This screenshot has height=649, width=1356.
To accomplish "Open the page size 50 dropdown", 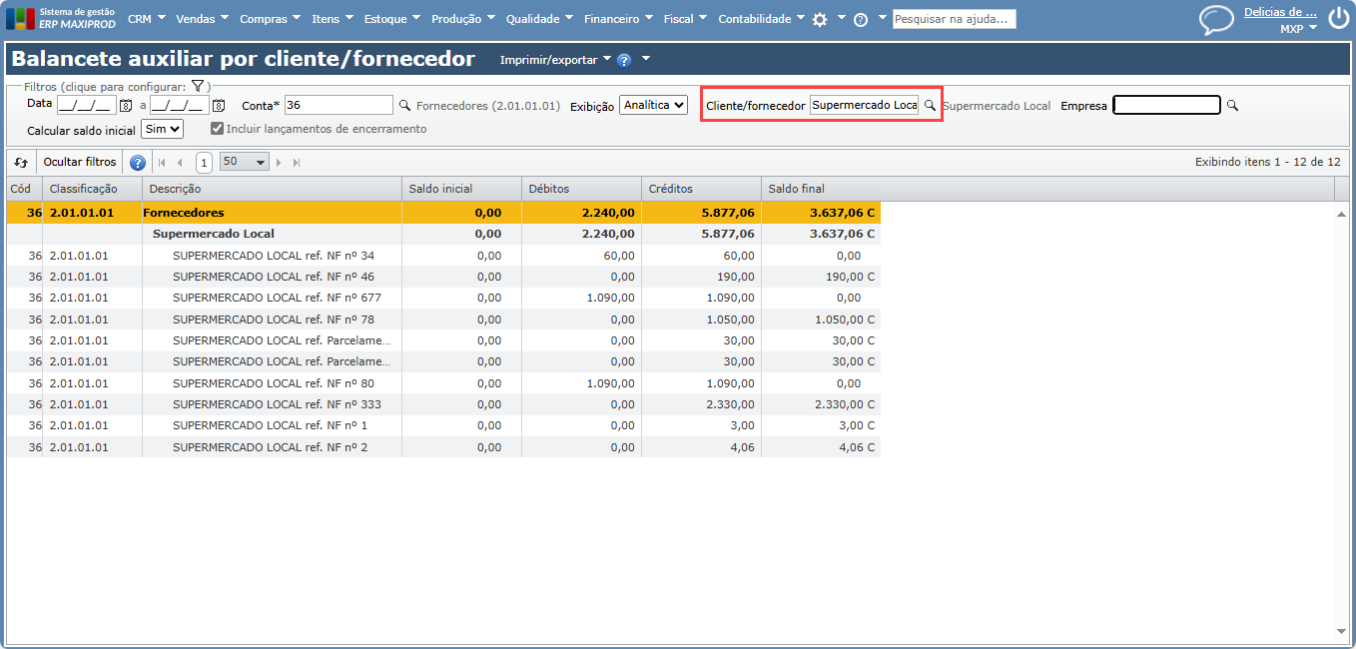I will click(245, 162).
